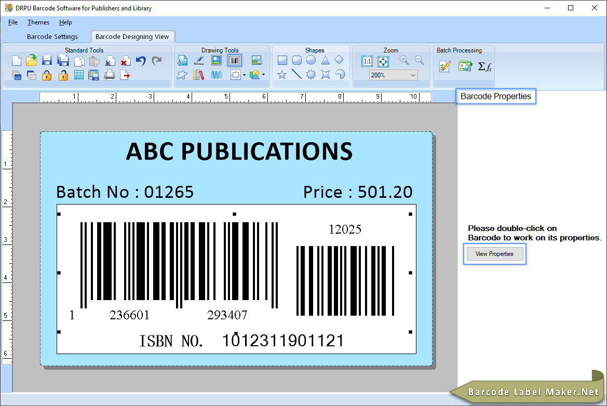Screen dimensions: 607x406
Task: Print the barcode label
Action: pos(110,75)
